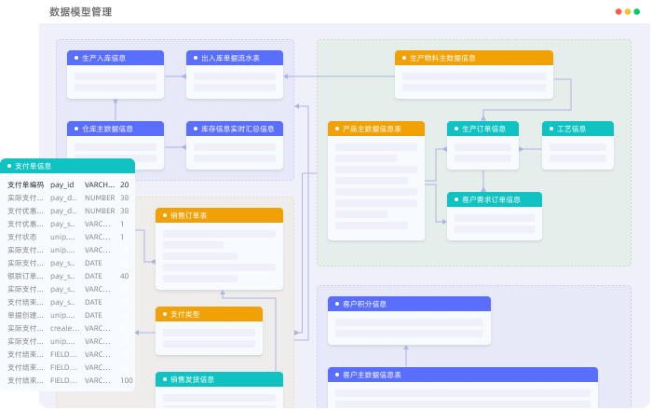652x410 pixels.
Task: Click the green maximize window dot
Action: (637, 12)
